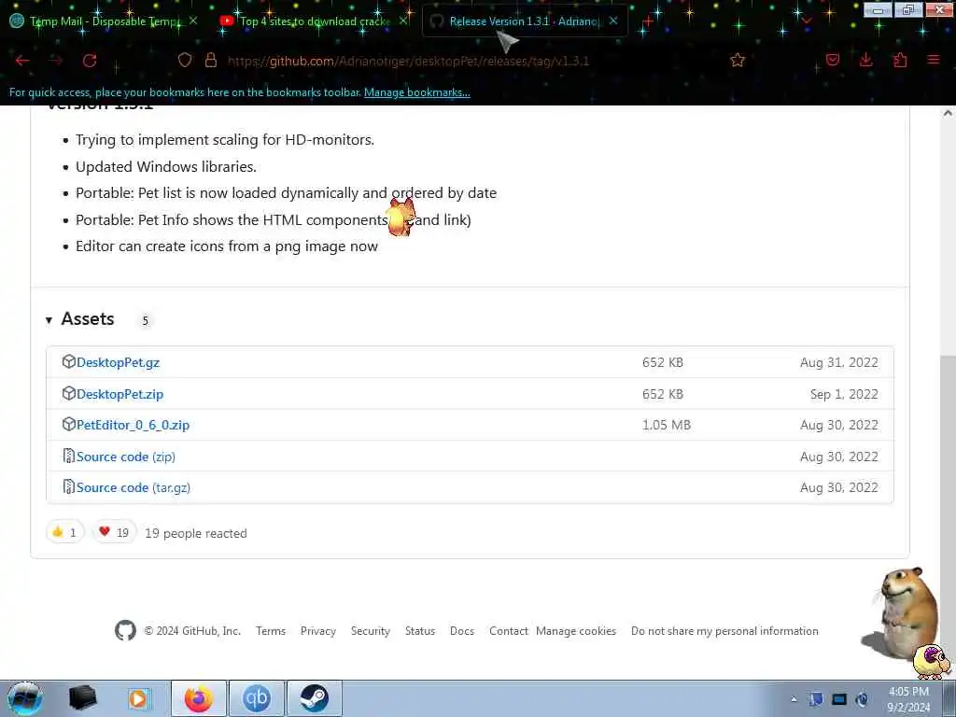This screenshot has width=956, height=717.
Task: Open Firefox from the taskbar
Action: tap(199, 698)
